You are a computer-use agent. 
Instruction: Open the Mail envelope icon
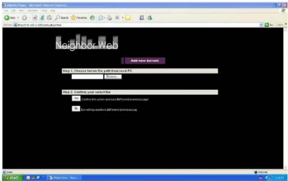pyautogui.click(x=101, y=18)
